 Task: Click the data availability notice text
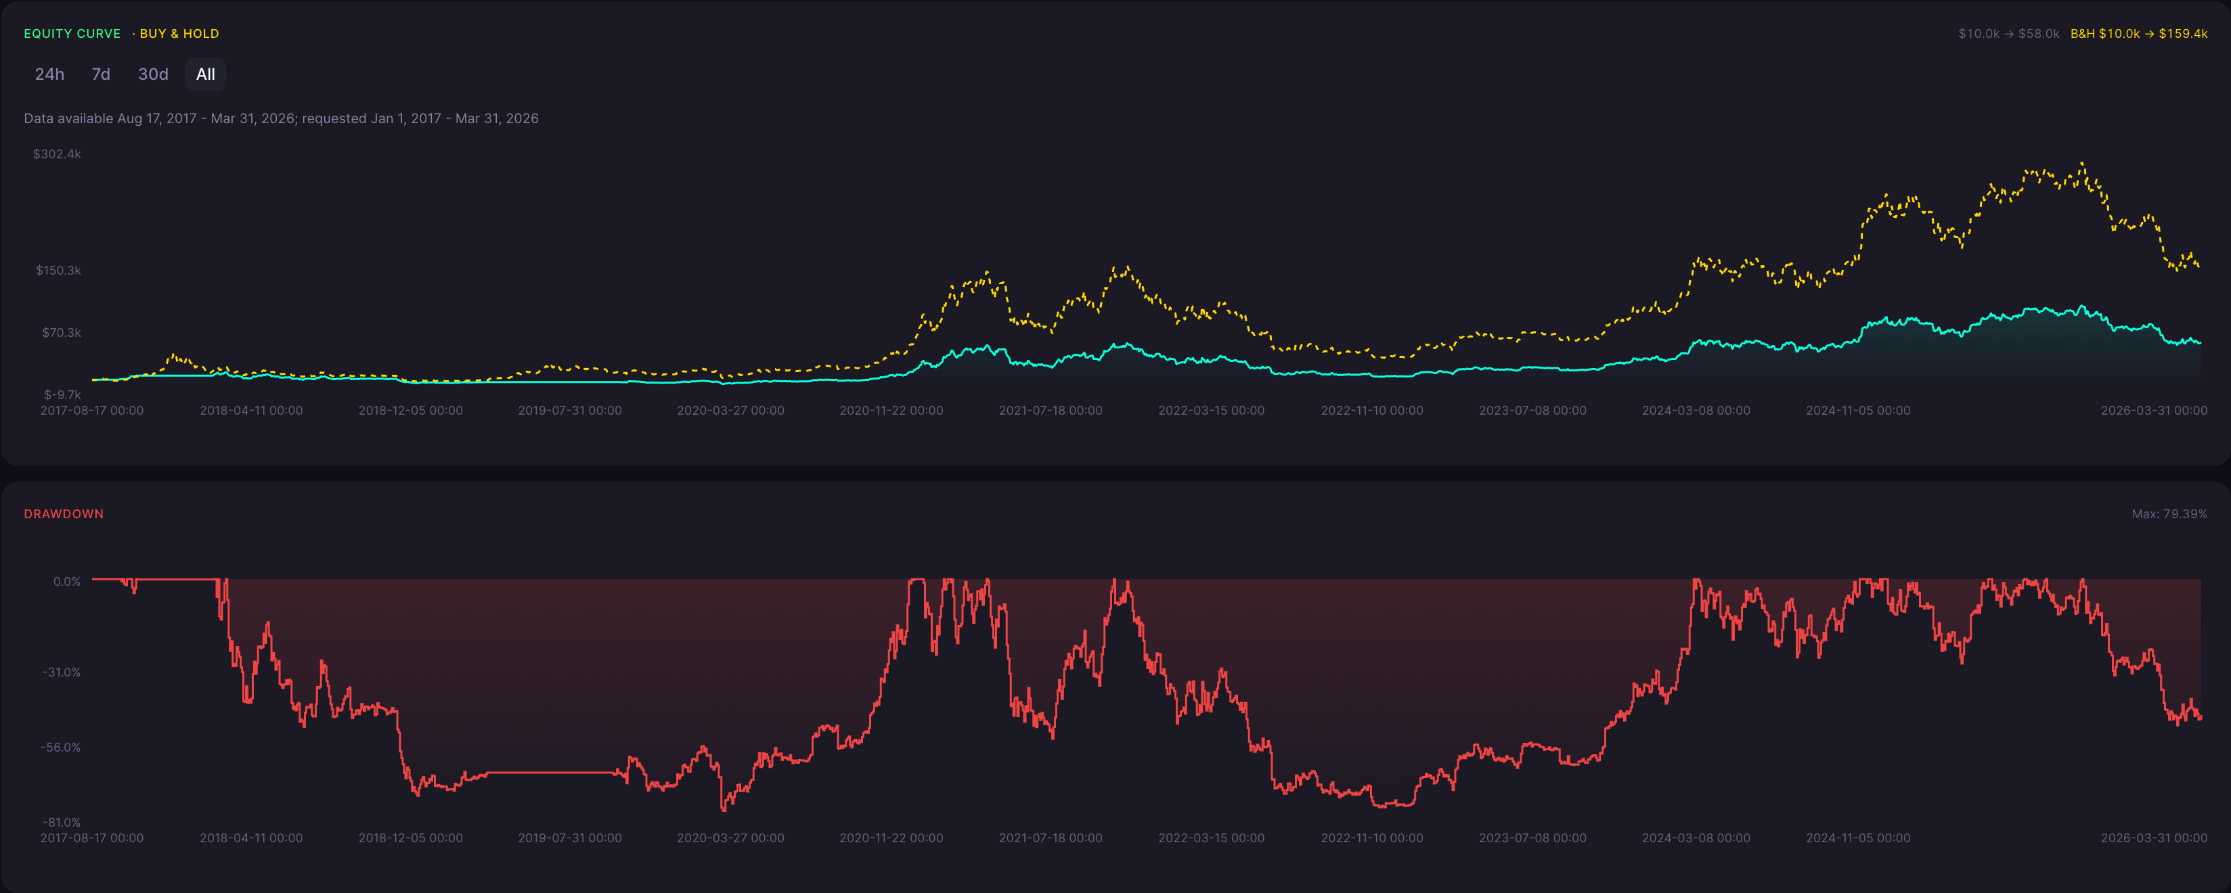282,118
